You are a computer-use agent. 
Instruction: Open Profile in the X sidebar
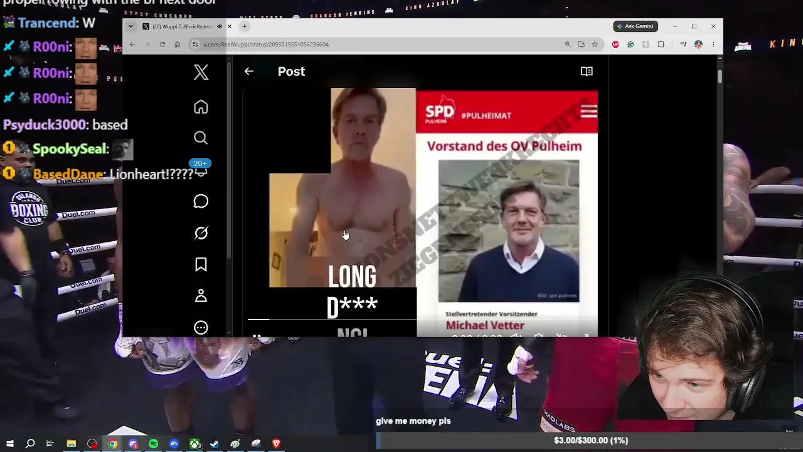click(x=201, y=296)
